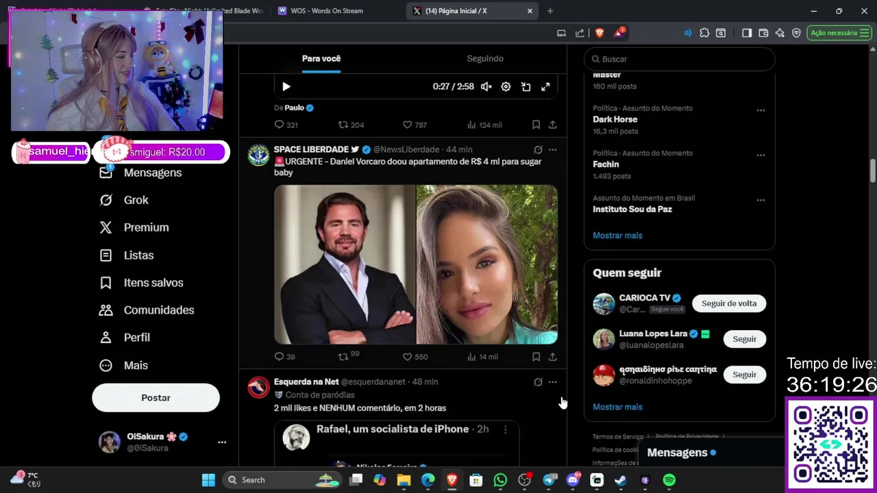Image resolution: width=877 pixels, height=493 pixels.
Task: Open Leo AI sparkle icon
Action: pos(780,33)
